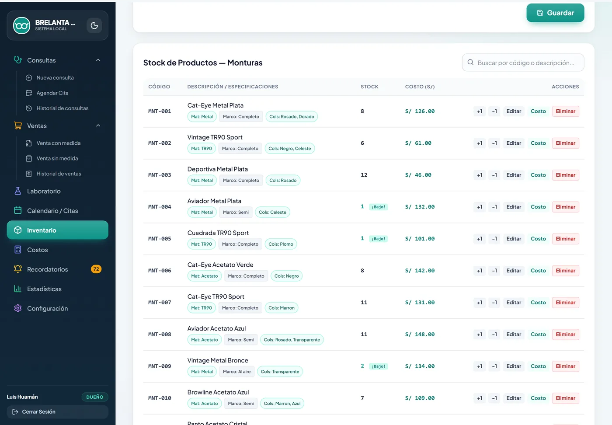Click the code MNT-007

pos(160,303)
